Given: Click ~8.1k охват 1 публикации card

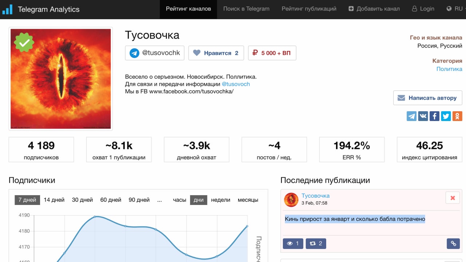Looking at the screenshot, I should click(119, 149).
